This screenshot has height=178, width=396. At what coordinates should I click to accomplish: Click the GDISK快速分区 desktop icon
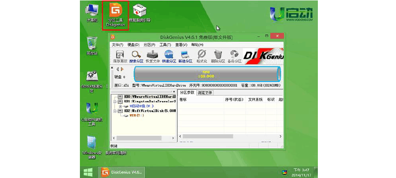92,82
